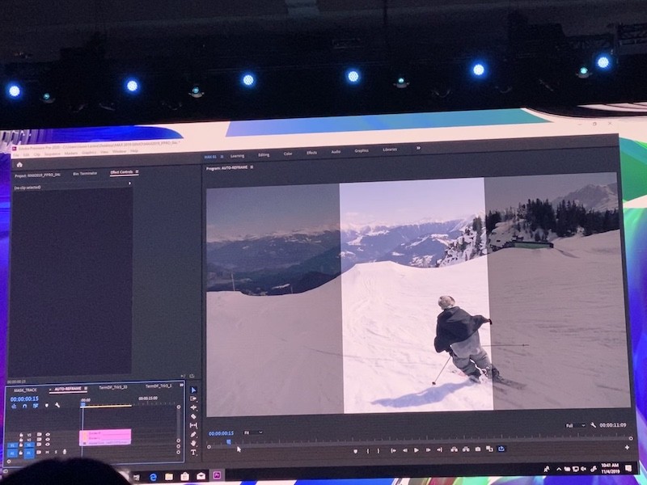This screenshot has width=647, height=485.
Task: Open the Effect Controls panel tab
Action: click(x=123, y=172)
